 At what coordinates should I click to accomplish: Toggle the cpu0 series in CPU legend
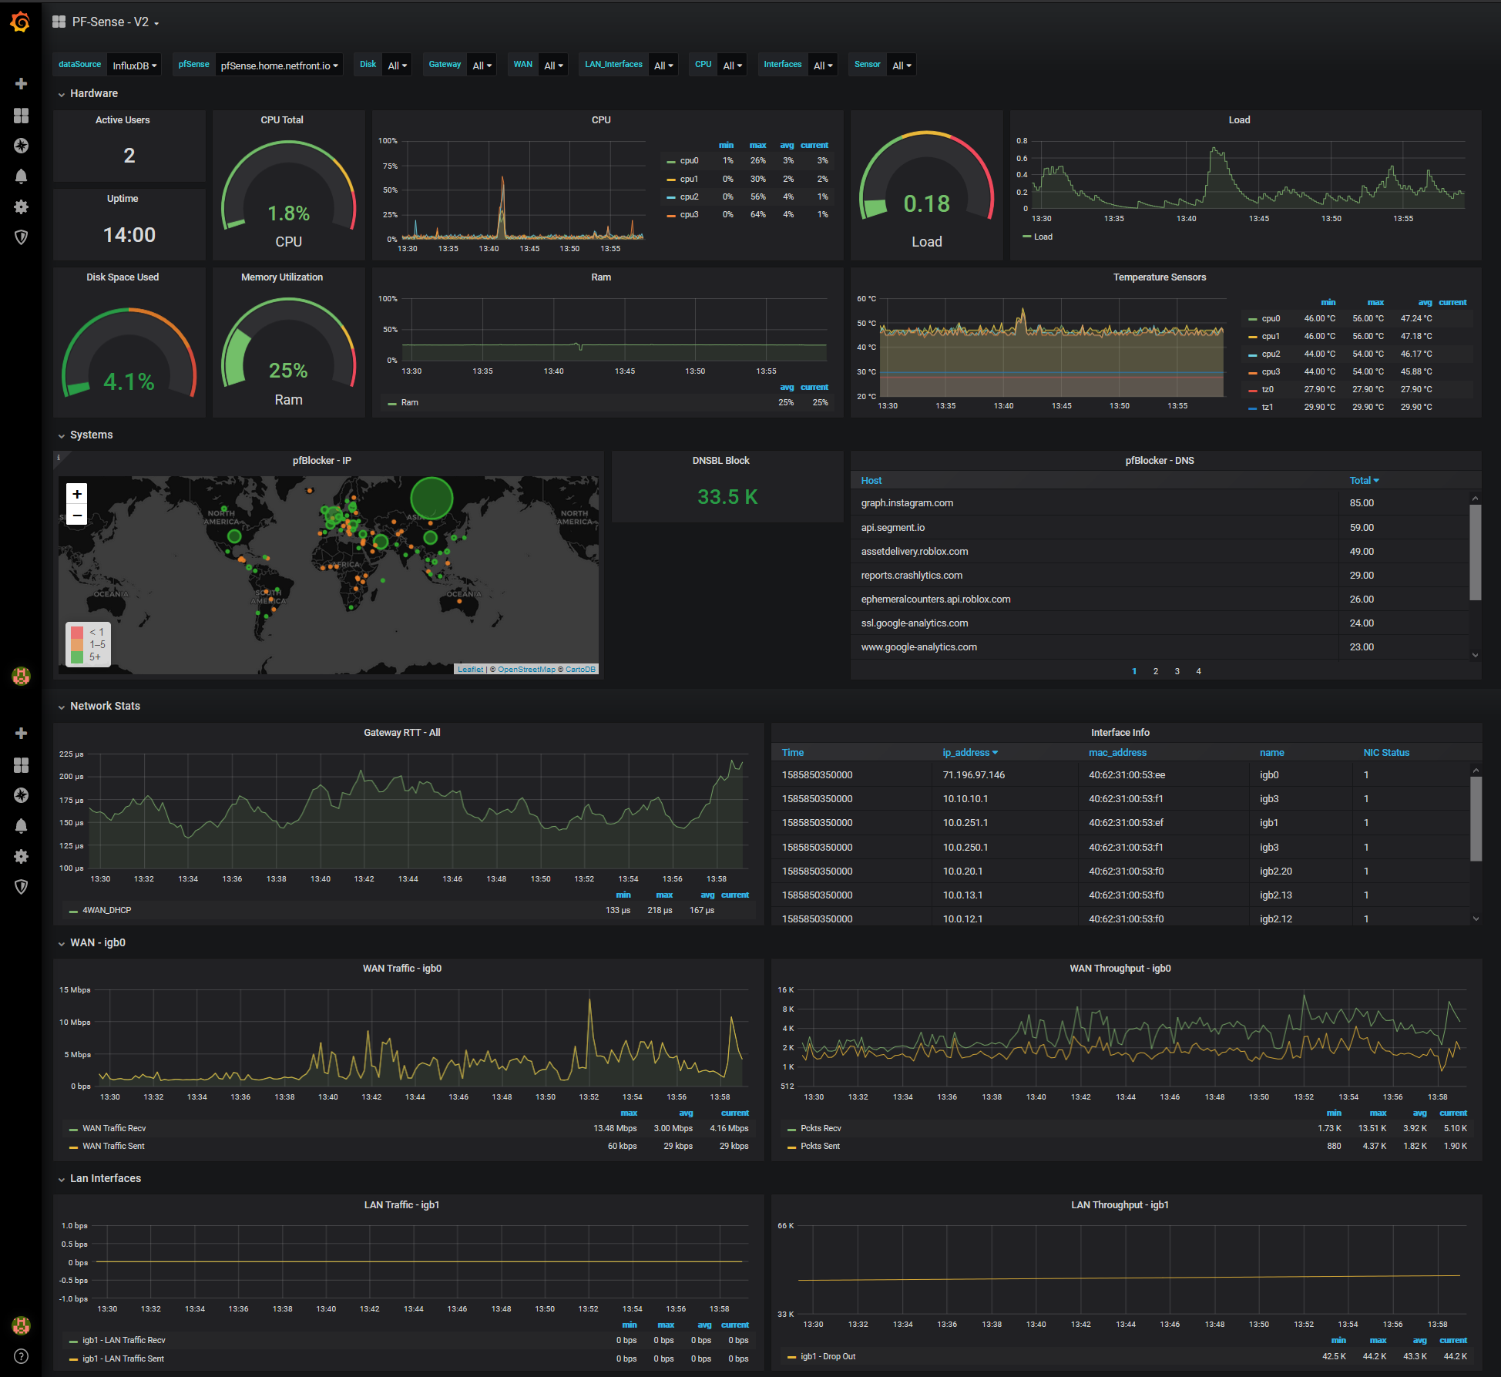[688, 161]
